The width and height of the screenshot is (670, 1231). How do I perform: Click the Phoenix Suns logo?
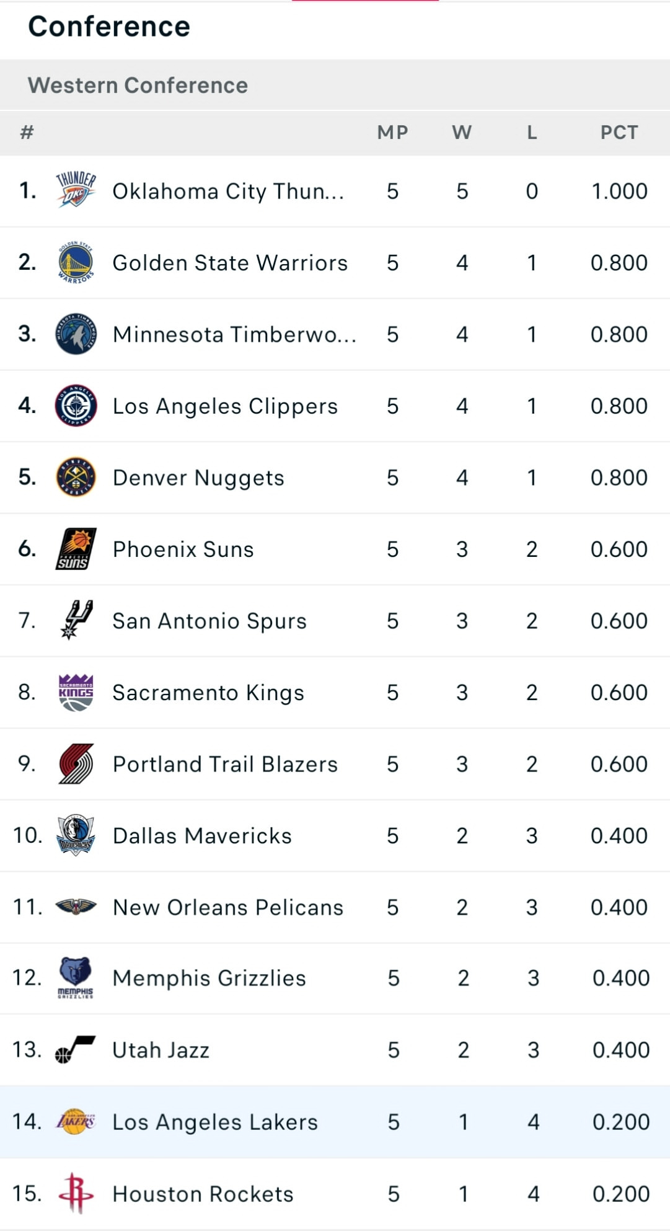coord(76,549)
